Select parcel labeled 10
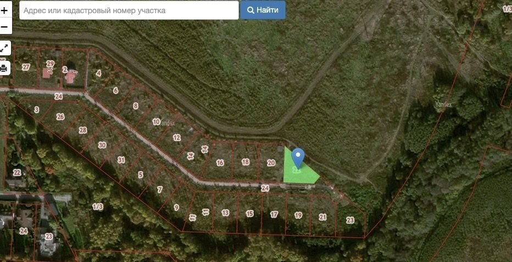The width and height of the screenshot is (512, 262). coord(156,122)
